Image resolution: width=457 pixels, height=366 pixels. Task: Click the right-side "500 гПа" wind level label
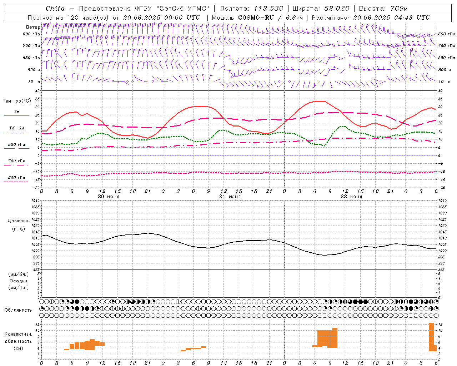[447, 34]
